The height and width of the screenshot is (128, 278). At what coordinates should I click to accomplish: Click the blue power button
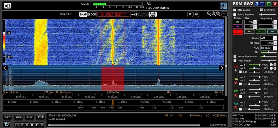7,124
